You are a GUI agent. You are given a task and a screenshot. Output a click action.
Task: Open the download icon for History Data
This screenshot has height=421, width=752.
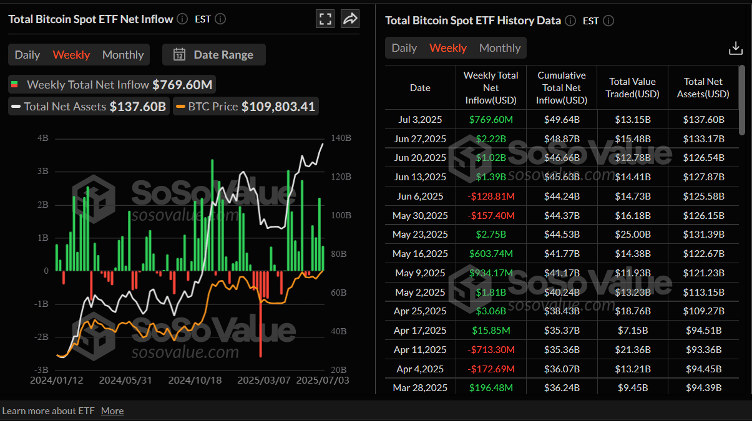736,47
